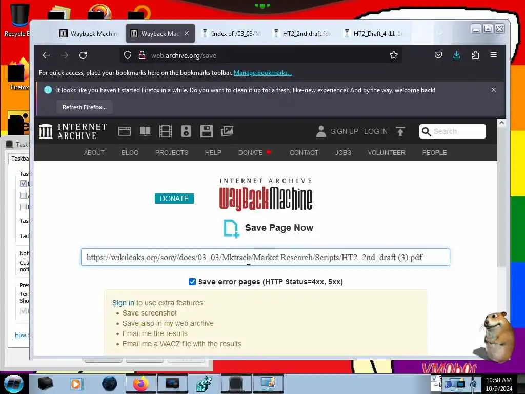Click the teal DONATE button

click(174, 199)
